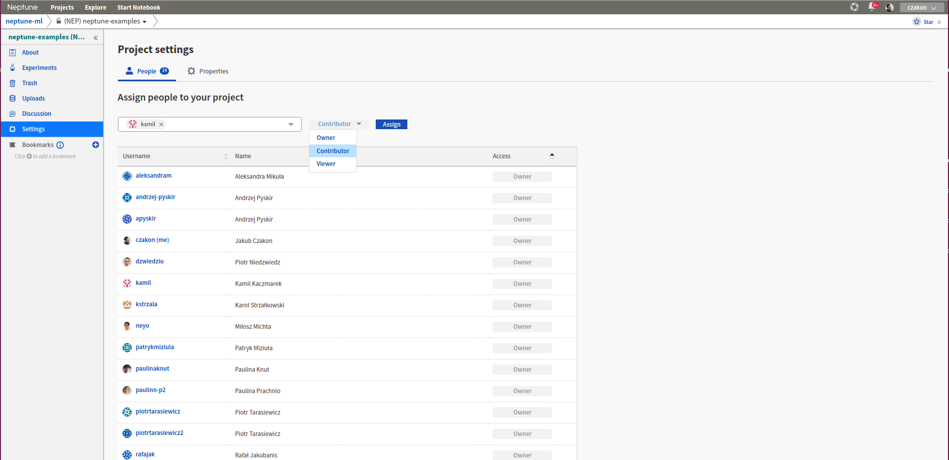Click the Owner access badge for neyo
Screen dimensions: 949x460
coord(522,327)
